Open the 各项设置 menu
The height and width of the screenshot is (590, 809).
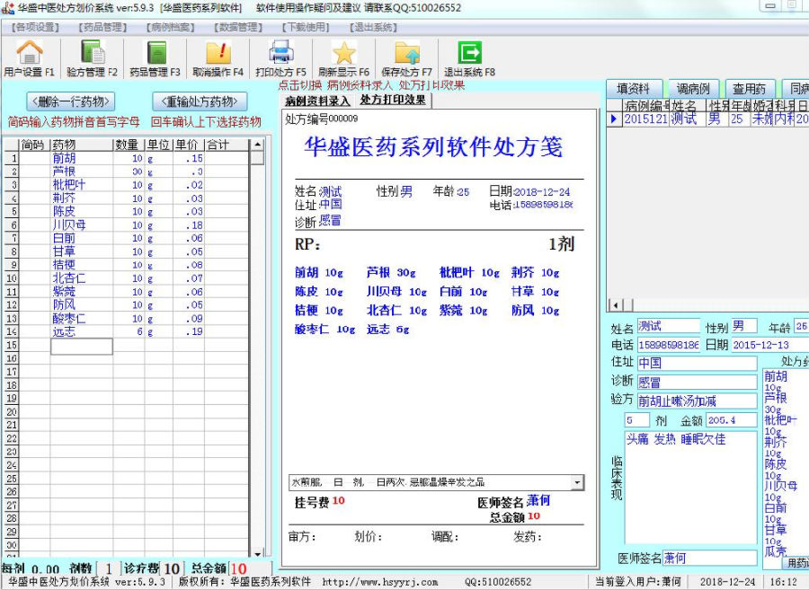click(37, 27)
